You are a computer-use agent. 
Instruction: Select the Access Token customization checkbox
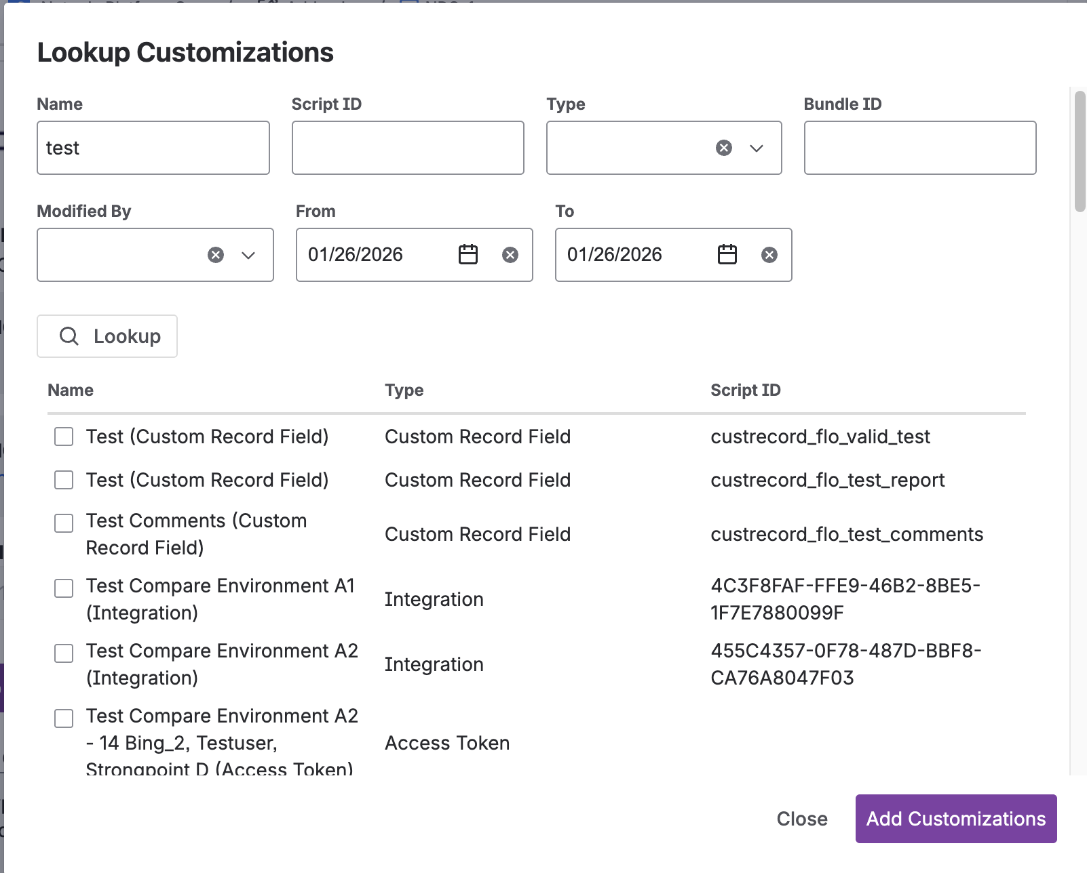63,718
